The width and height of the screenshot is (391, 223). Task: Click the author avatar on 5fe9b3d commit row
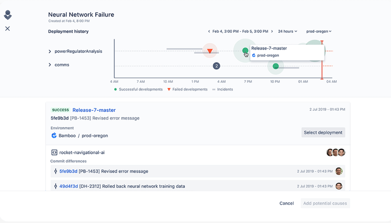point(339,171)
